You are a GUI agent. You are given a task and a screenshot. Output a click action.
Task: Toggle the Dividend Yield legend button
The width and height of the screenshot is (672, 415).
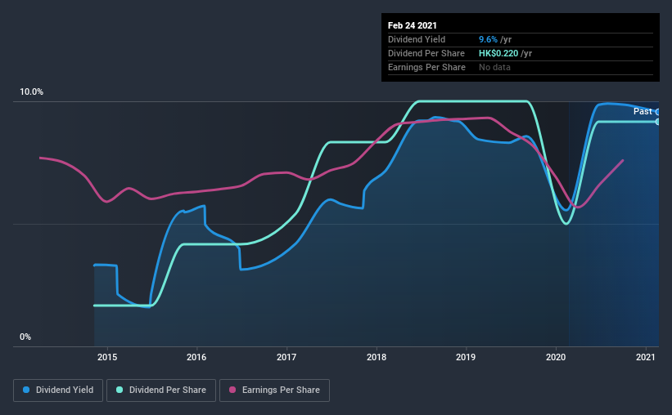point(58,390)
